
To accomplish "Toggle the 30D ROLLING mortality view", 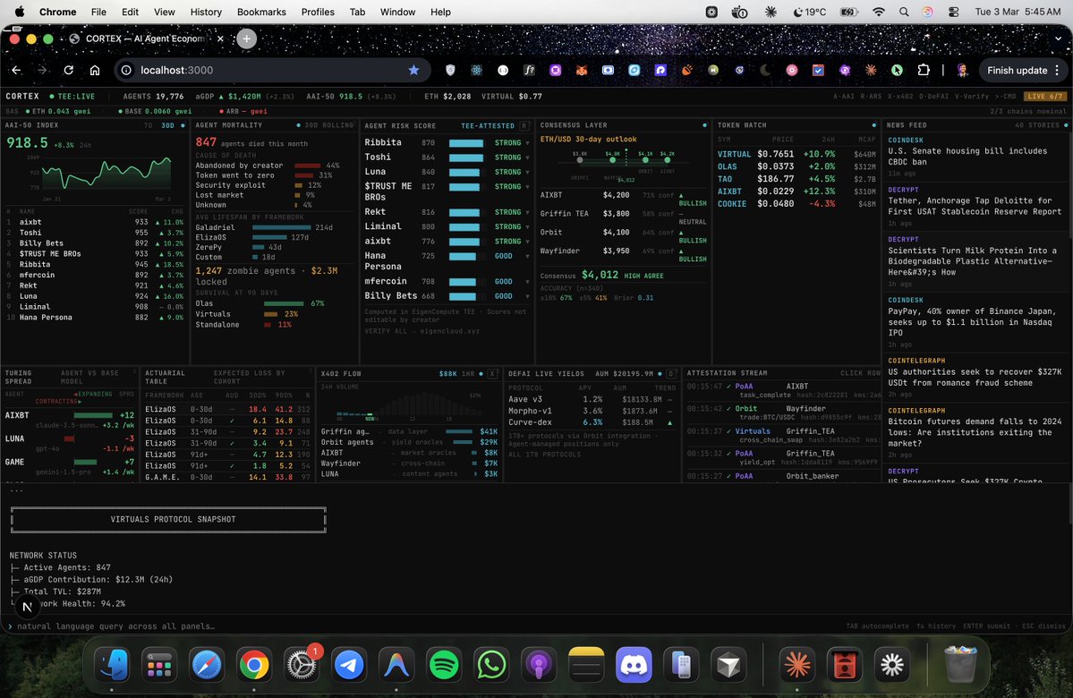I will 328,125.
